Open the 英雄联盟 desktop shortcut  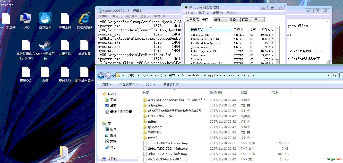(84, 48)
